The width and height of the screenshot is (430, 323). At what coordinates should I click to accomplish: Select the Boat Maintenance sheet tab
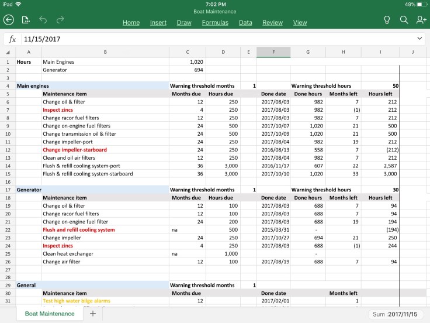click(50, 314)
